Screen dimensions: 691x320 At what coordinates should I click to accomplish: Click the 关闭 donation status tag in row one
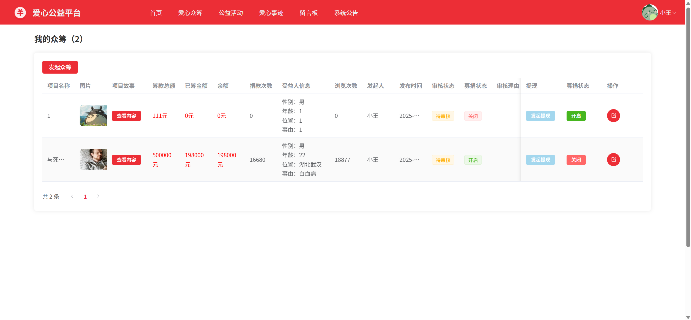[x=473, y=116]
